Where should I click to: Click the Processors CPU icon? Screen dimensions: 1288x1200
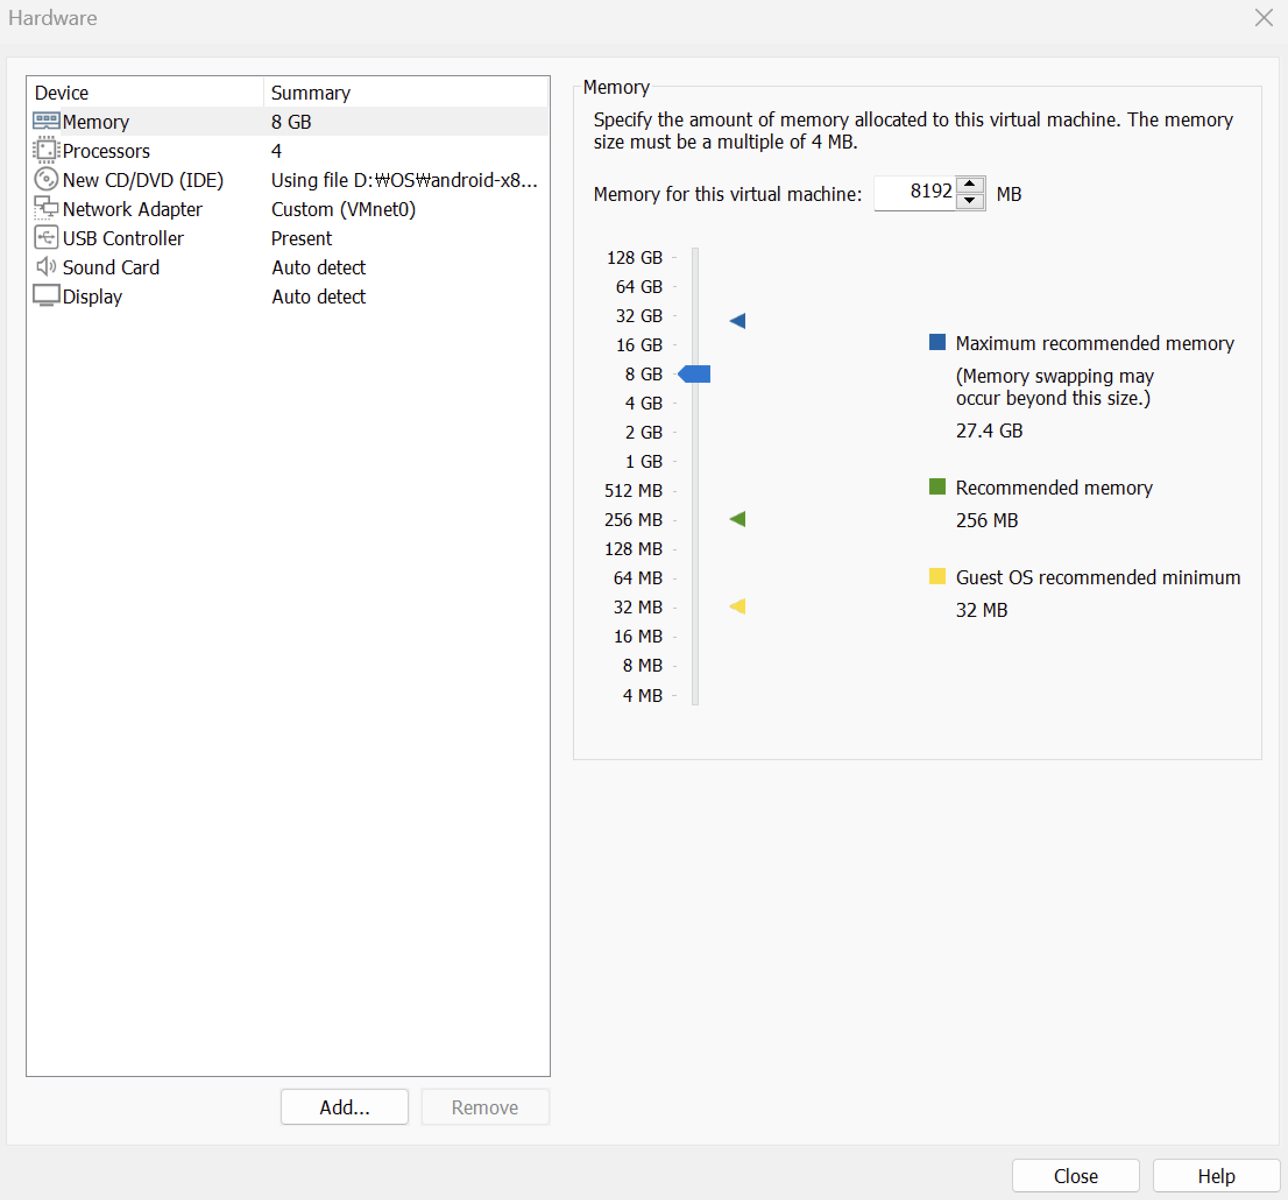coord(46,150)
